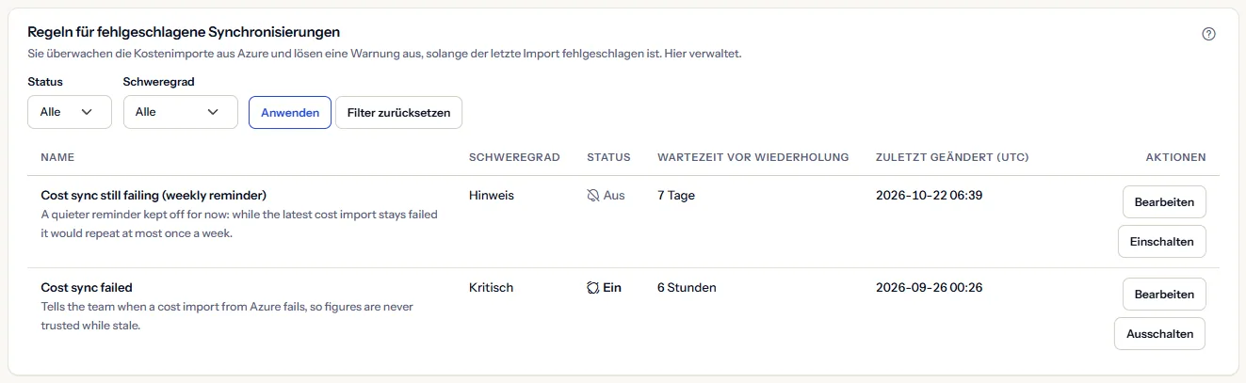Viewport: 1246px width, 383px height.
Task: Select rule name 'Cost sync still failing (weekly reminder)'
Action: tap(154, 196)
